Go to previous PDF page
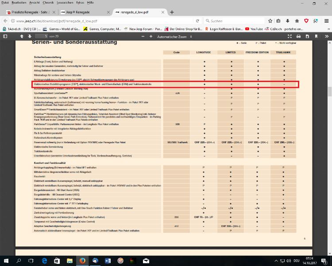The image size is (332, 266). (21, 36)
